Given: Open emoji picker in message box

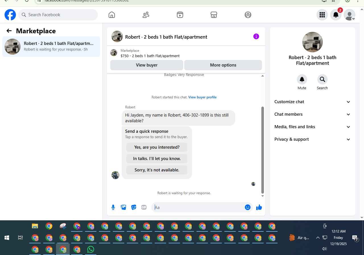Looking at the screenshot, I should 248,207.
